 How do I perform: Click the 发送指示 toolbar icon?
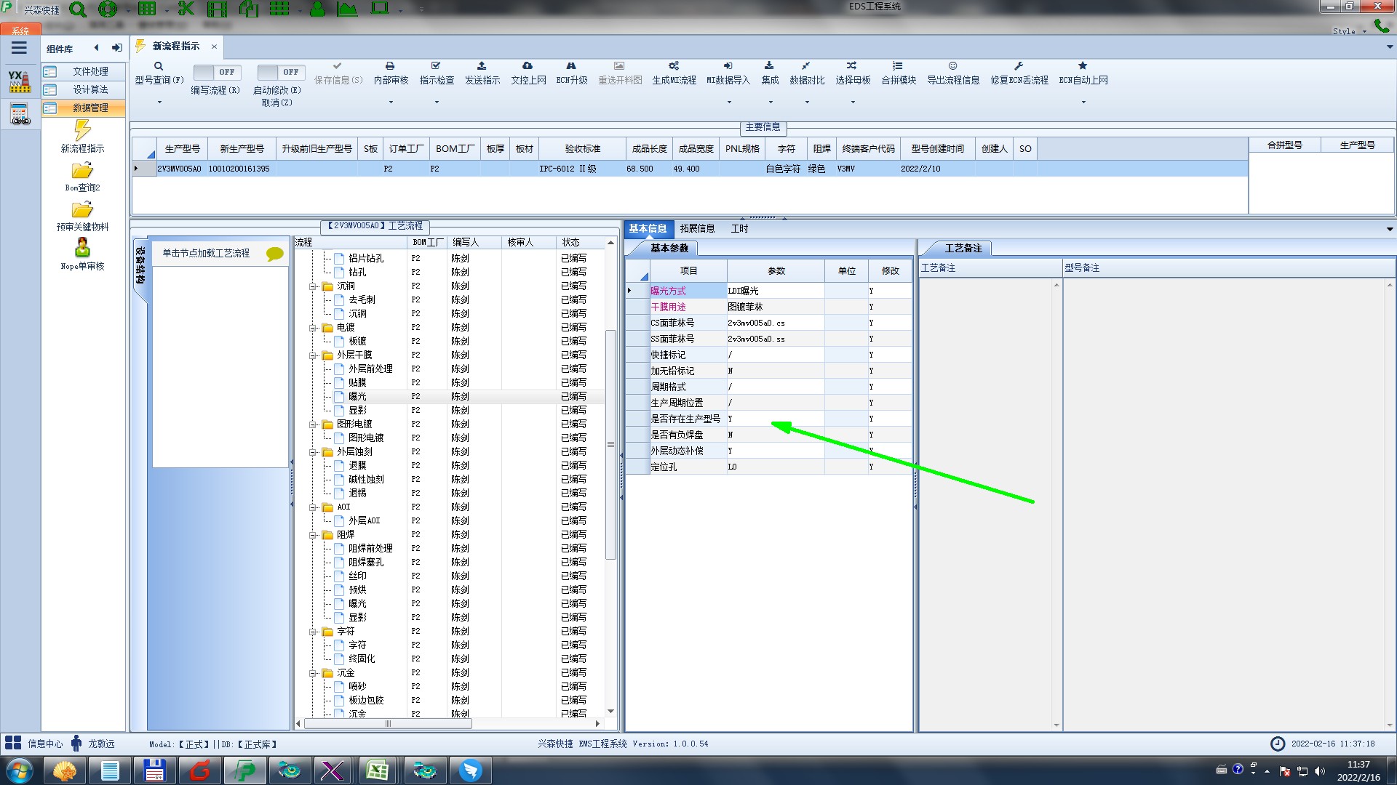[482, 66]
